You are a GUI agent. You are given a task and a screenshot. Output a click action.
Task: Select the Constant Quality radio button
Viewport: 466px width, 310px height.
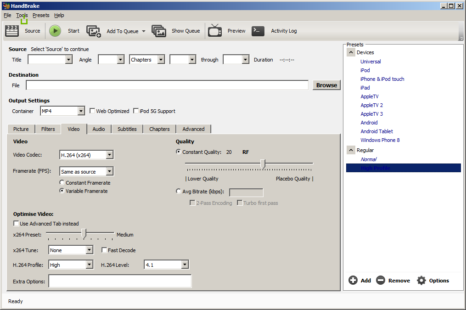pyautogui.click(x=178, y=152)
